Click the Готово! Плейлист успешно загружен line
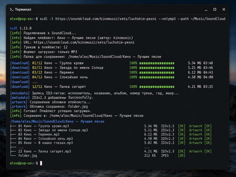 pyautogui.click(x=51, y=111)
